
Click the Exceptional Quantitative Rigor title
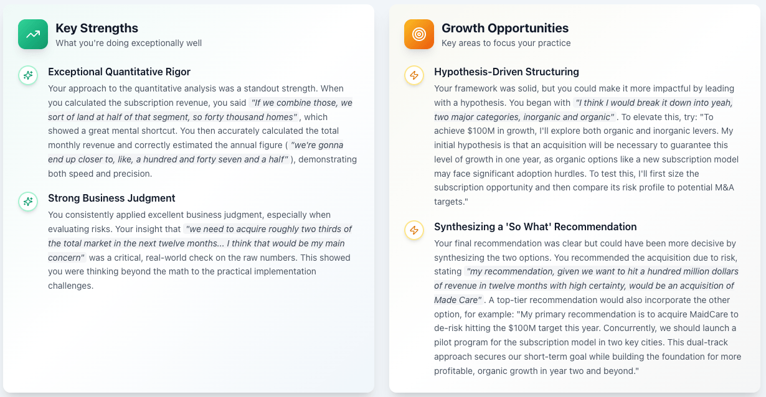pyautogui.click(x=119, y=72)
